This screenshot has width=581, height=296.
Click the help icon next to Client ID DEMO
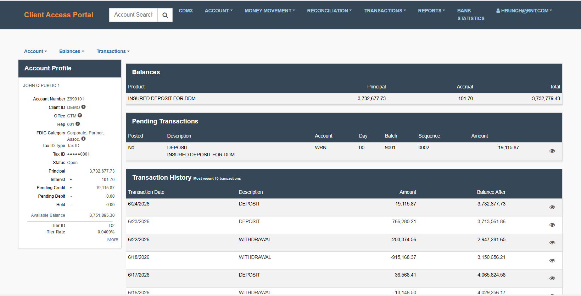click(83, 107)
